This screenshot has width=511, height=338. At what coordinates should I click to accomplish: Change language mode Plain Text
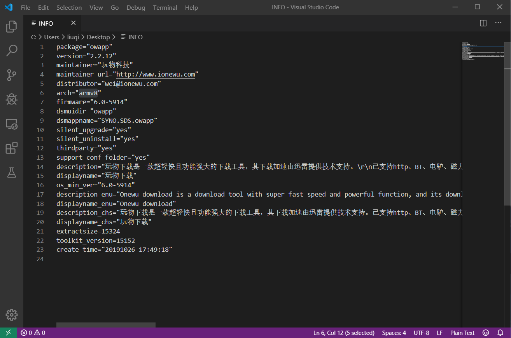coord(462,333)
